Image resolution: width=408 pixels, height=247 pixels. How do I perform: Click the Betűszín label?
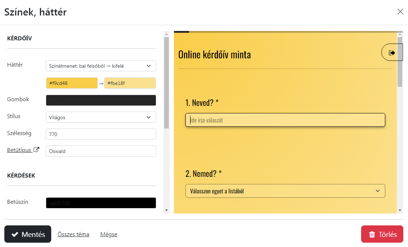click(18, 202)
